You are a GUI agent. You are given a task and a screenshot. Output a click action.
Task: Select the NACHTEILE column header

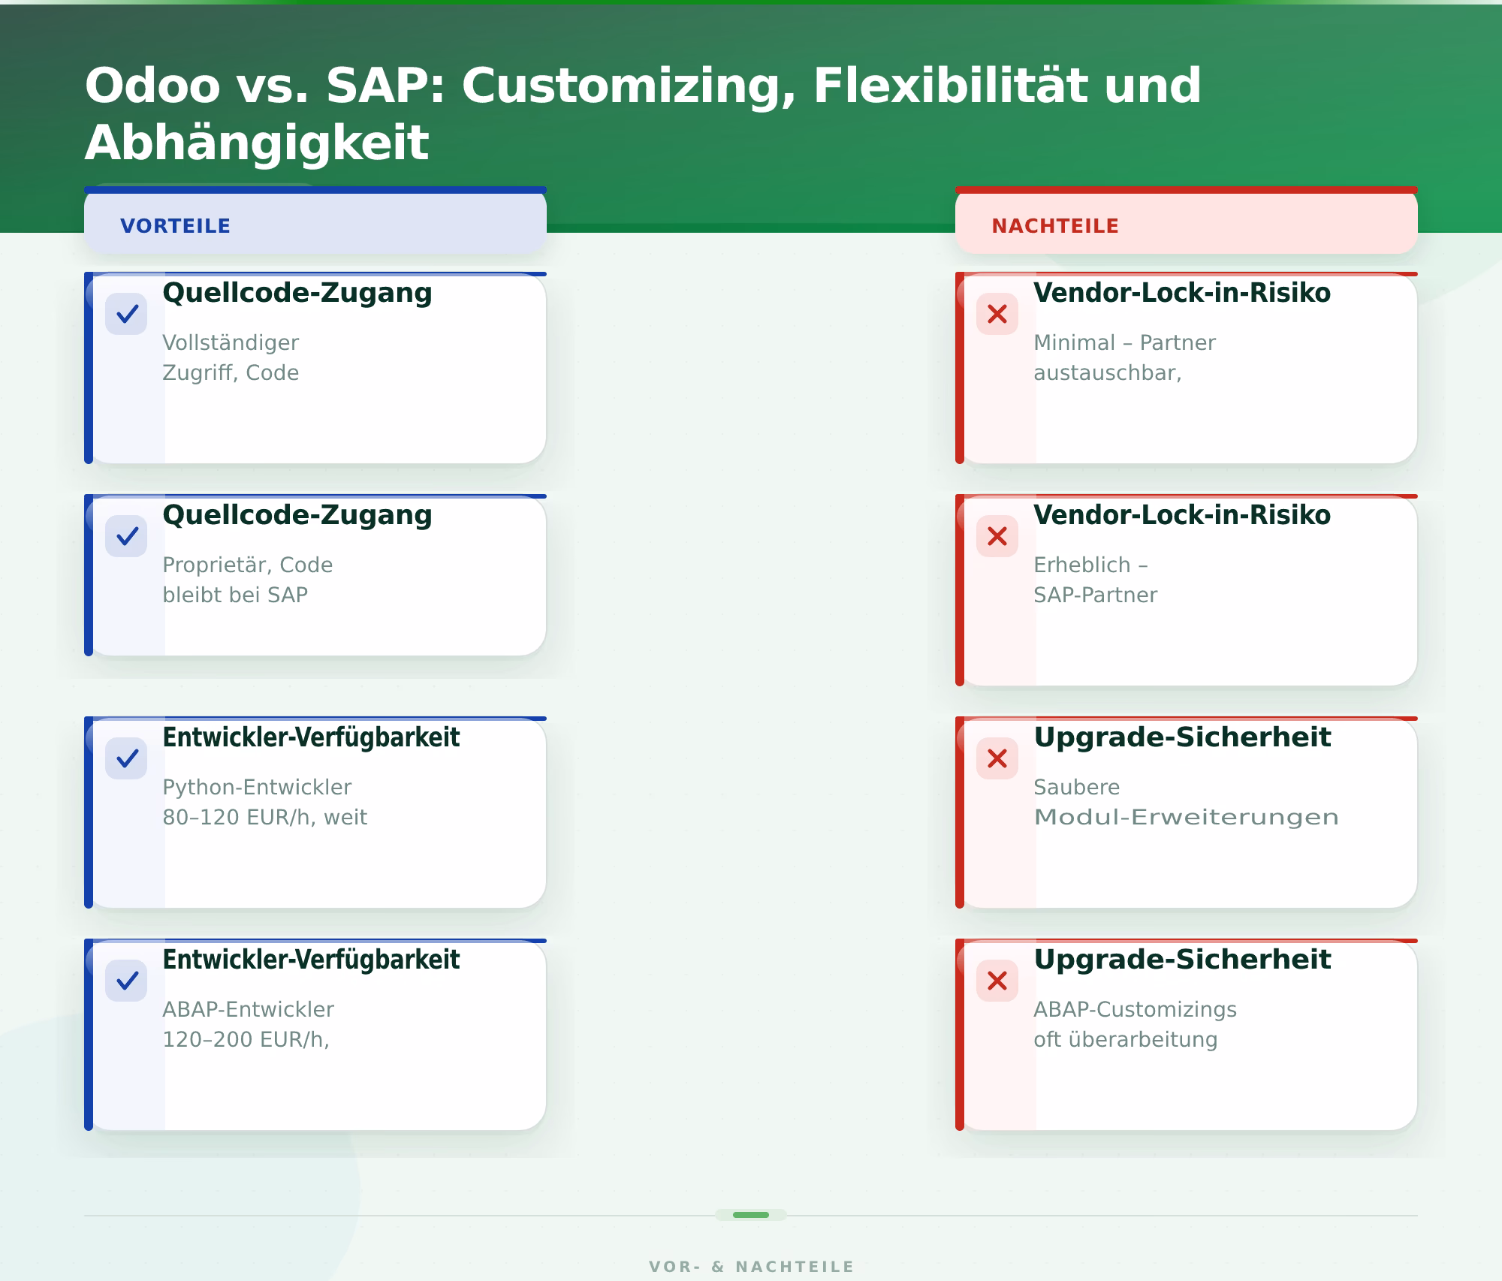coord(1187,221)
